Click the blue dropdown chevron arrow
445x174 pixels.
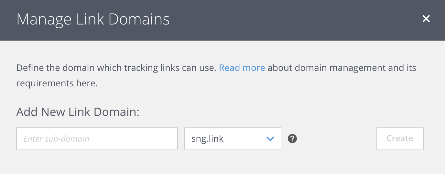coord(270,139)
